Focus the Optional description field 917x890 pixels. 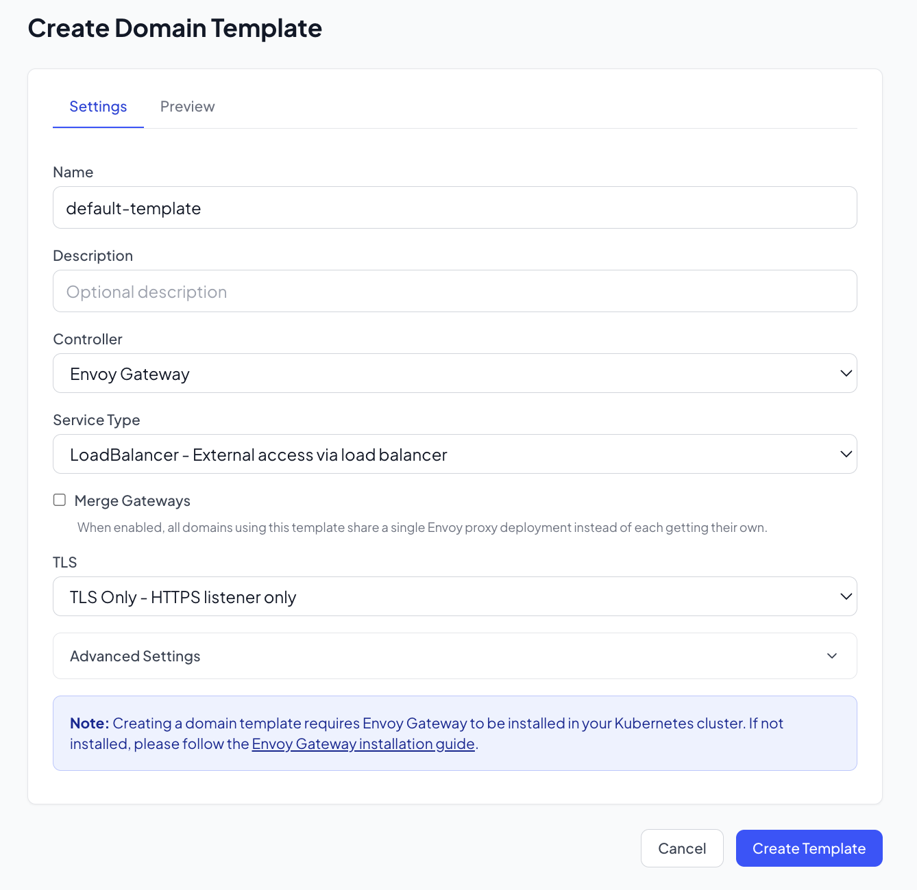pos(454,292)
